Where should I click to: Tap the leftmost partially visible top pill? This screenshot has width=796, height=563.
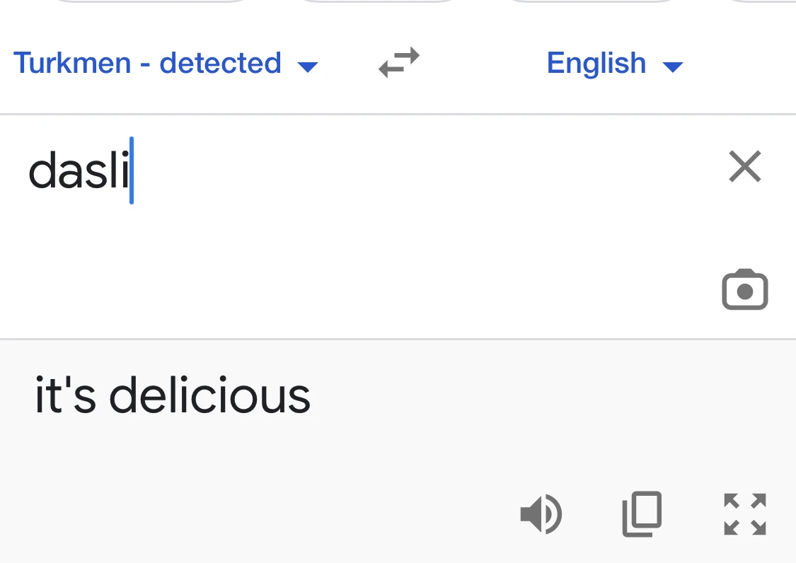click(152, 1)
